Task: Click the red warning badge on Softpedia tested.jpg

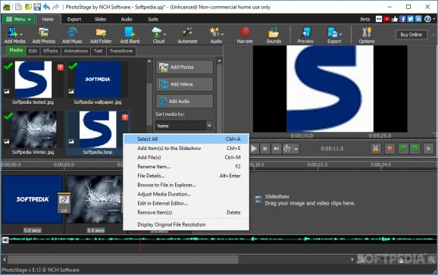Action: click(x=61, y=67)
